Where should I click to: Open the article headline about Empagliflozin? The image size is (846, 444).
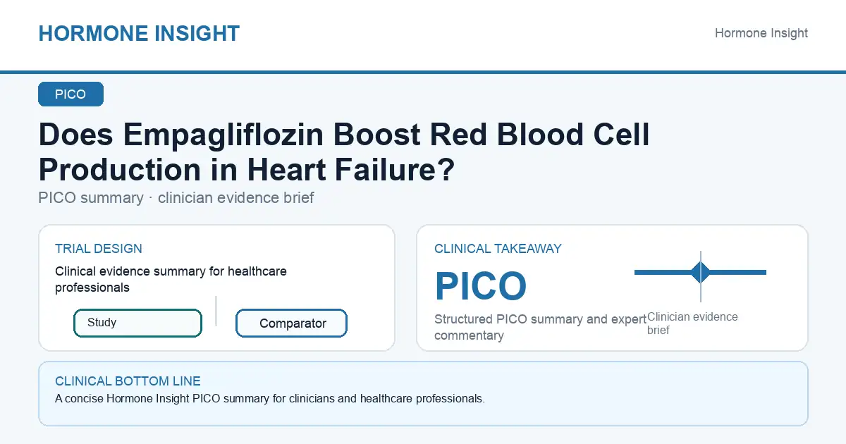pos(344,152)
